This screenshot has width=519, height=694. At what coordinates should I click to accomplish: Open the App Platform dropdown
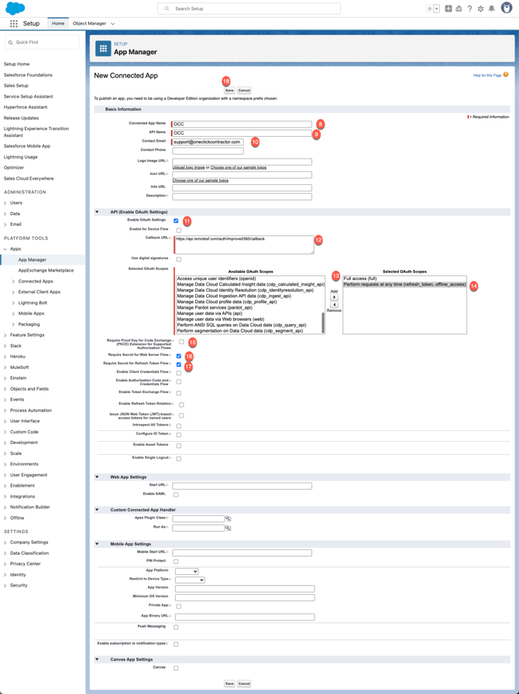coord(187,571)
